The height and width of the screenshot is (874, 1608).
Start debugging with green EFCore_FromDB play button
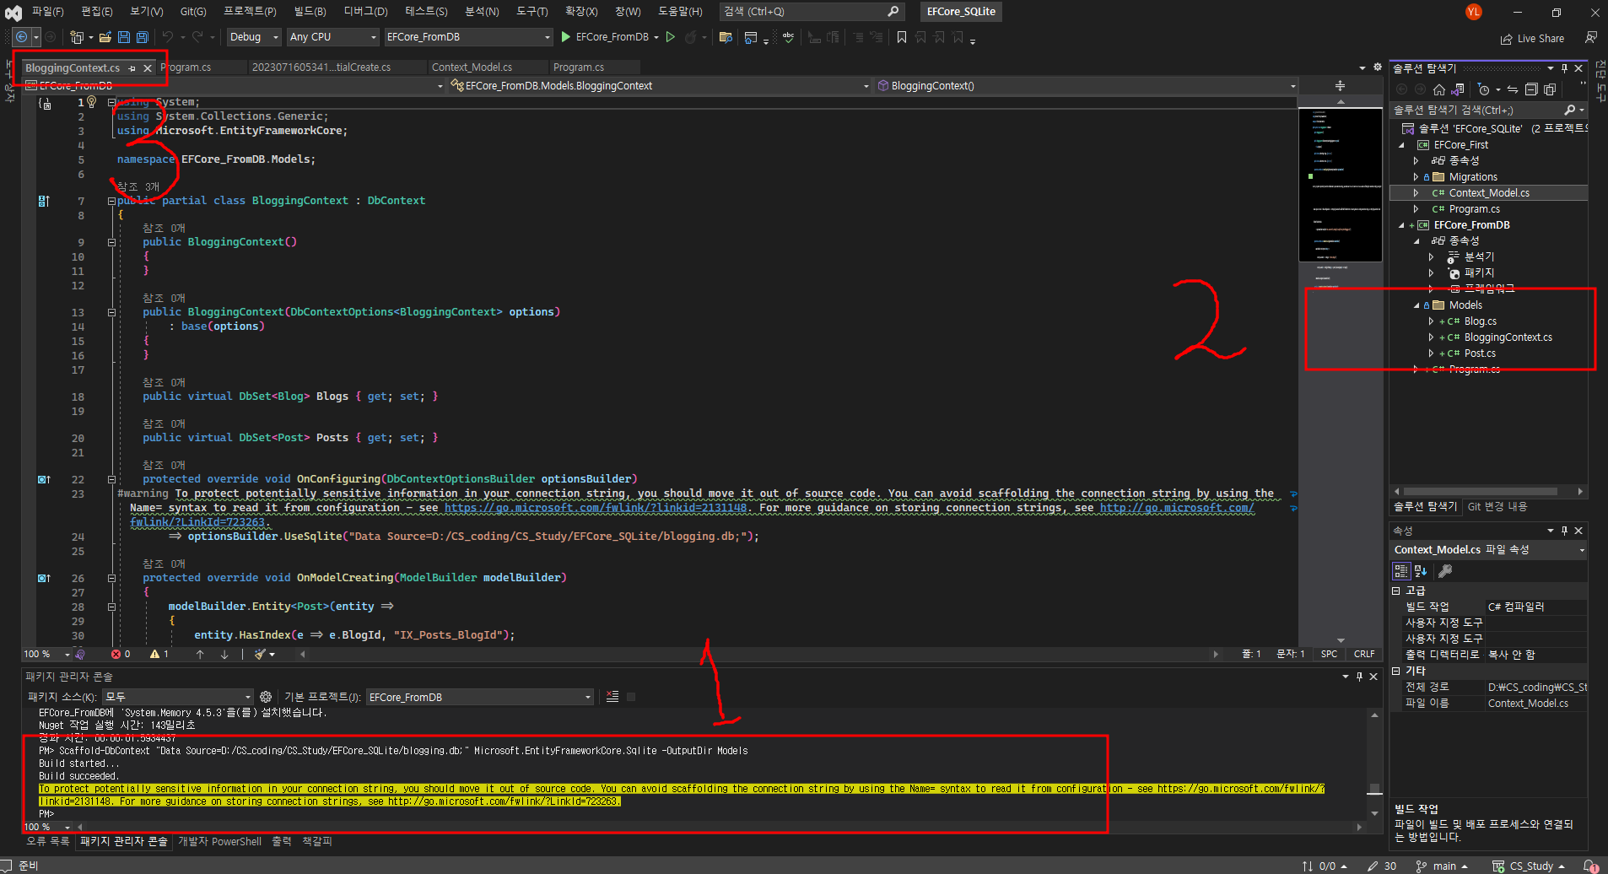pos(606,37)
